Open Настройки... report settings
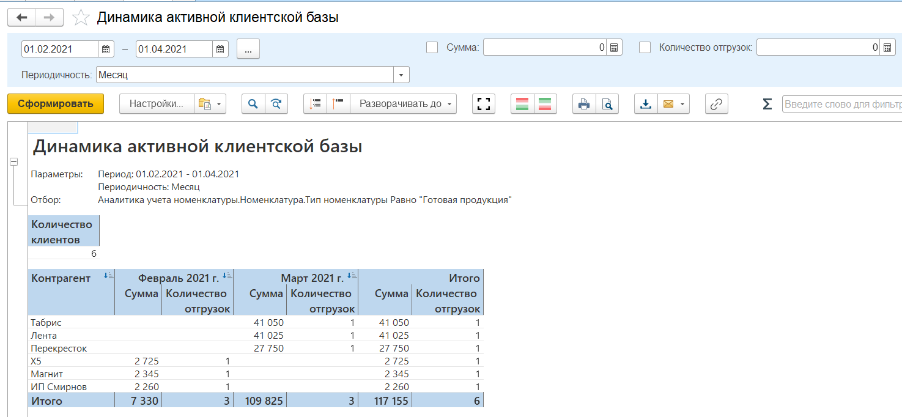This screenshot has width=902, height=417. click(157, 104)
